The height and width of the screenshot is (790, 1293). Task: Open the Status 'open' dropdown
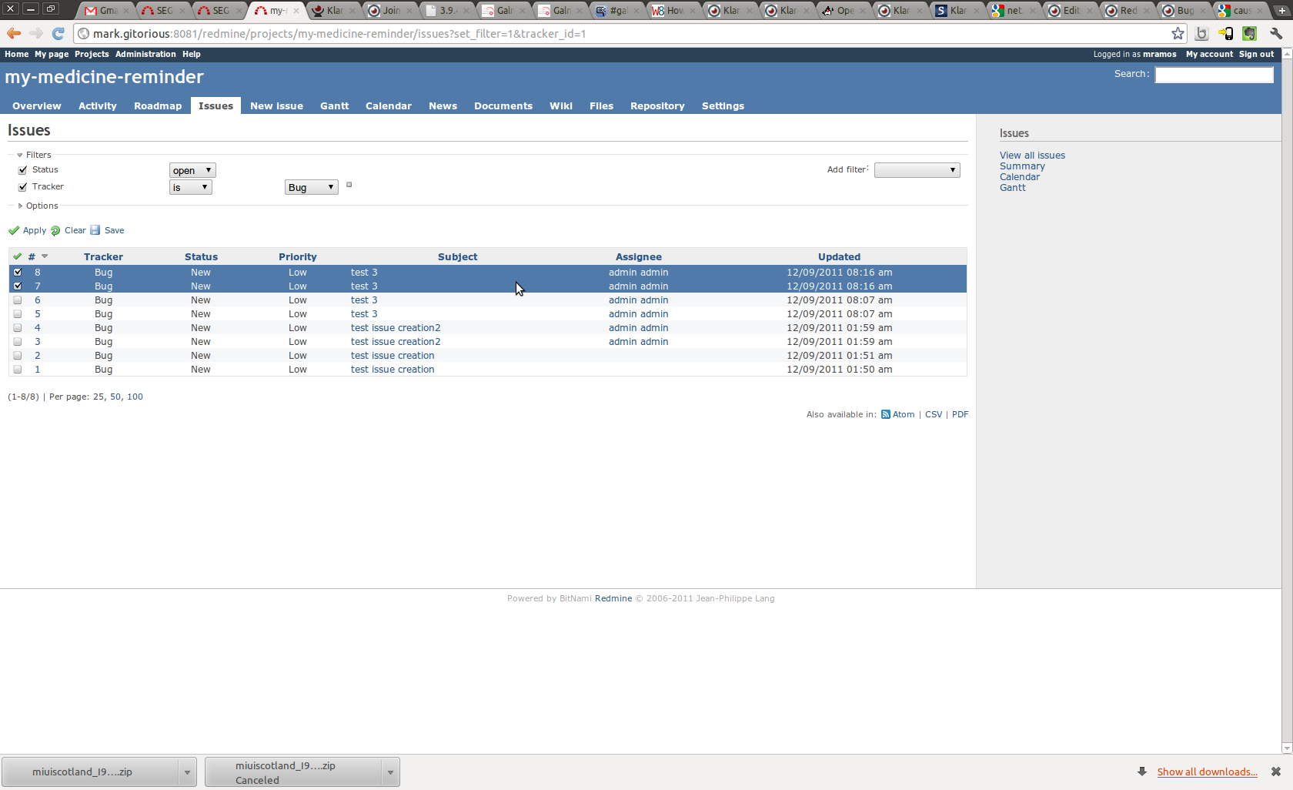tap(192, 170)
